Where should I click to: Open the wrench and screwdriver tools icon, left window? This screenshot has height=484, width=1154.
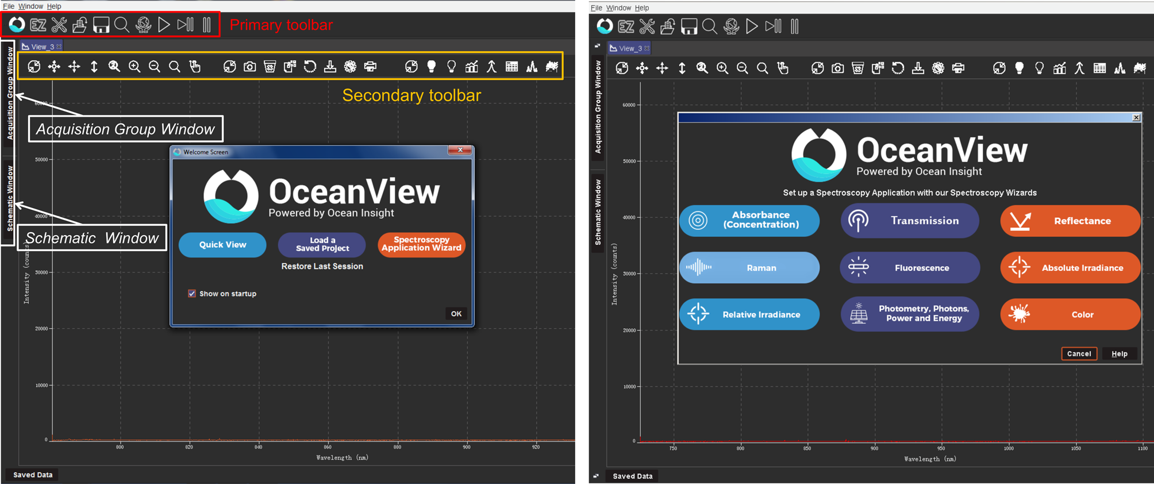pyautogui.click(x=59, y=25)
